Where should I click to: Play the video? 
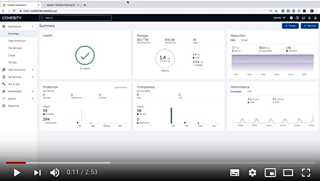[17, 173]
